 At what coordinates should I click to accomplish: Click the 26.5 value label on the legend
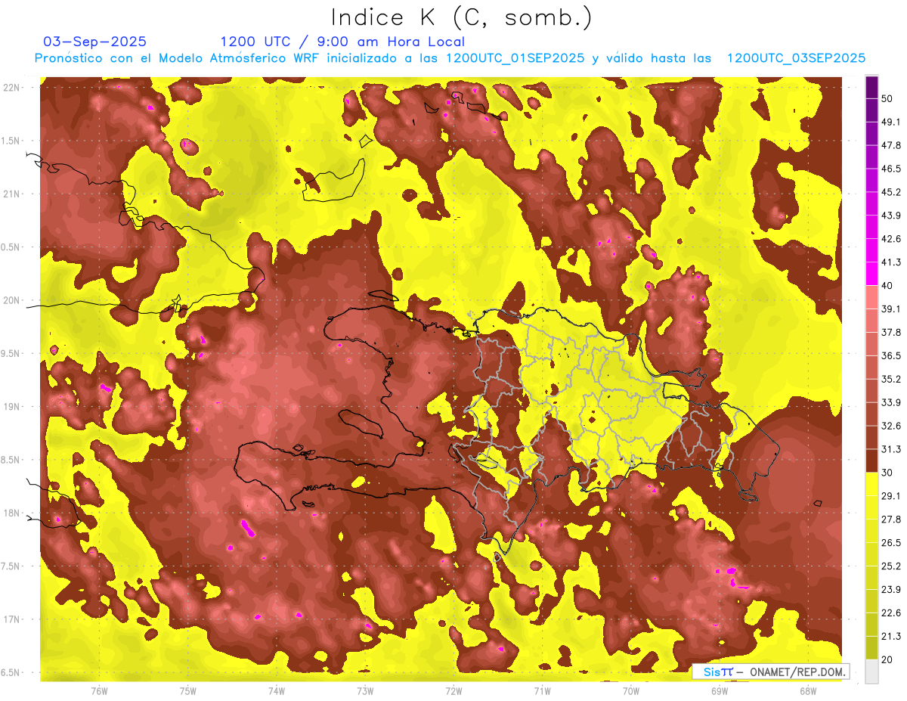[x=891, y=543]
